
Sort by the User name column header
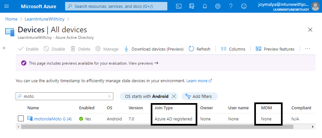[238, 108]
